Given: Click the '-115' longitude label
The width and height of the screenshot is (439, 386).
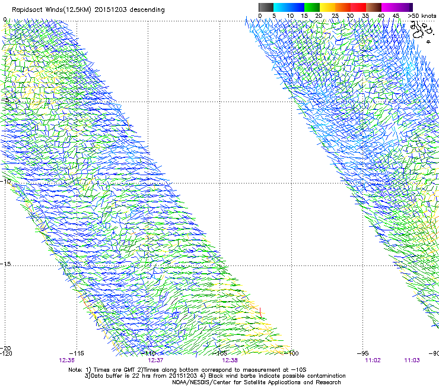Looking at the screenshot, I should coord(77,353).
